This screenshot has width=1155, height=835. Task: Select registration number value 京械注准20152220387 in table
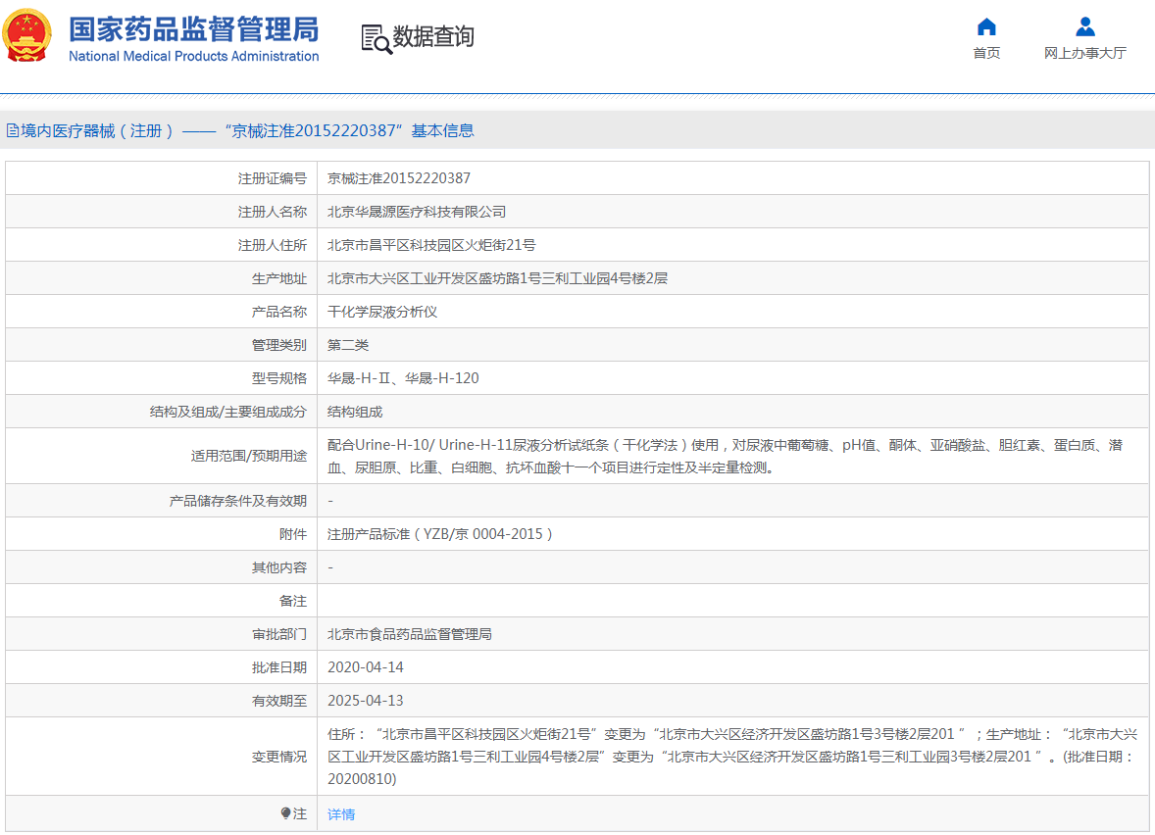pyautogui.click(x=398, y=178)
